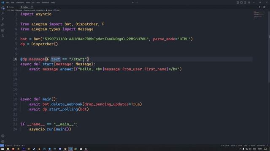Click line number 18 in gutter

pos(15,99)
